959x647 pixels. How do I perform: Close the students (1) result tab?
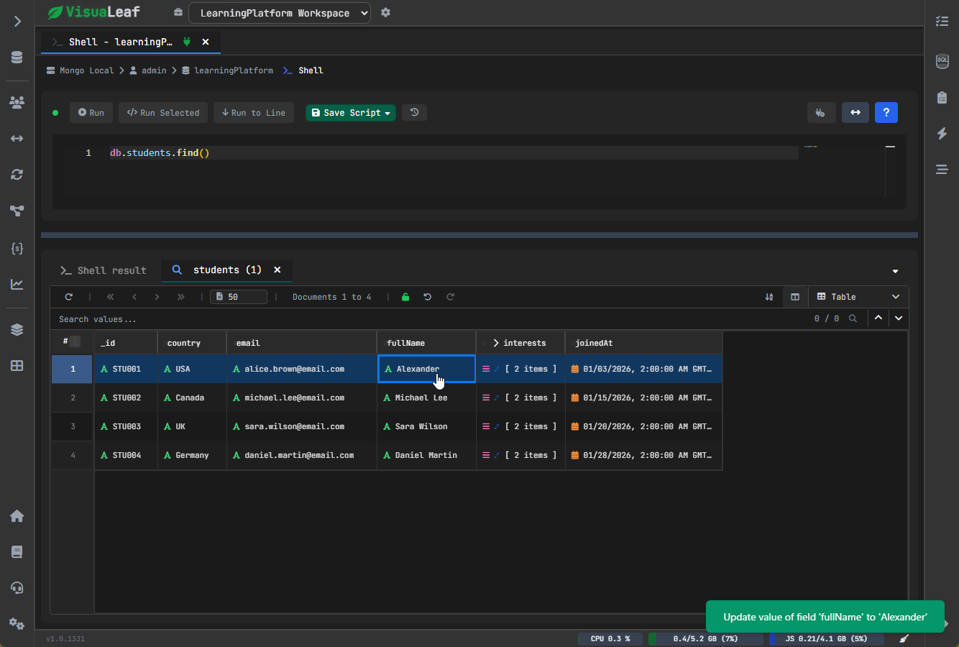click(277, 270)
